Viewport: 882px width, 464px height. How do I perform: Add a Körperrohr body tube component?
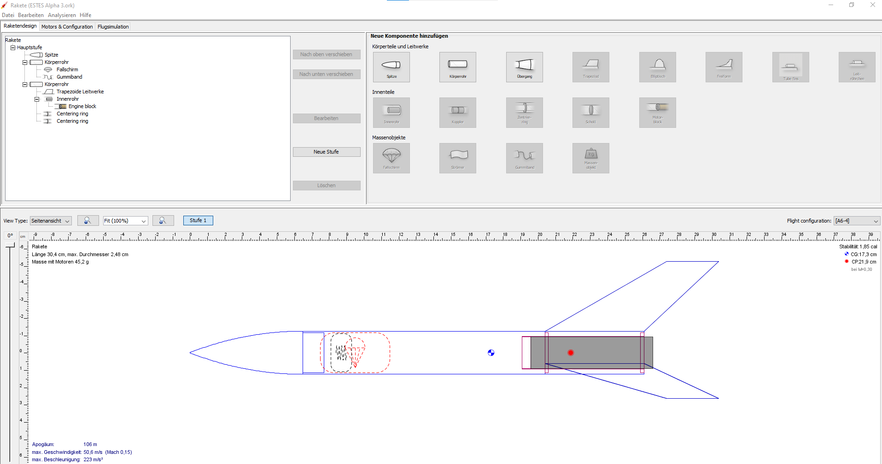457,67
